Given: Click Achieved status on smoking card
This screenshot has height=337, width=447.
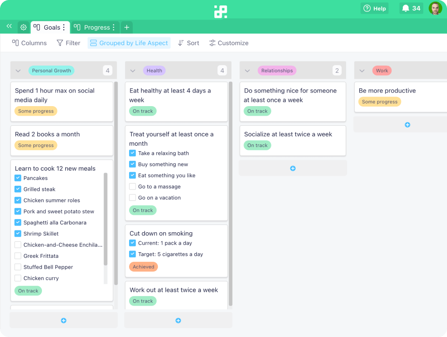Looking at the screenshot, I should click(x=143, y=267).
